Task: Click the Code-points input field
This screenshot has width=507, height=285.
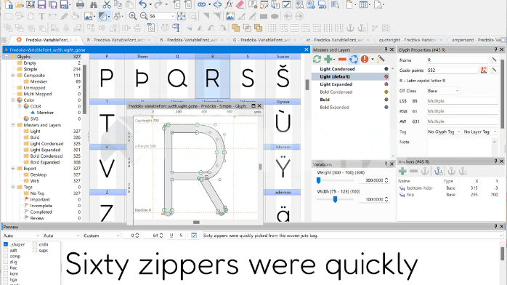Action: click(453, 71)
